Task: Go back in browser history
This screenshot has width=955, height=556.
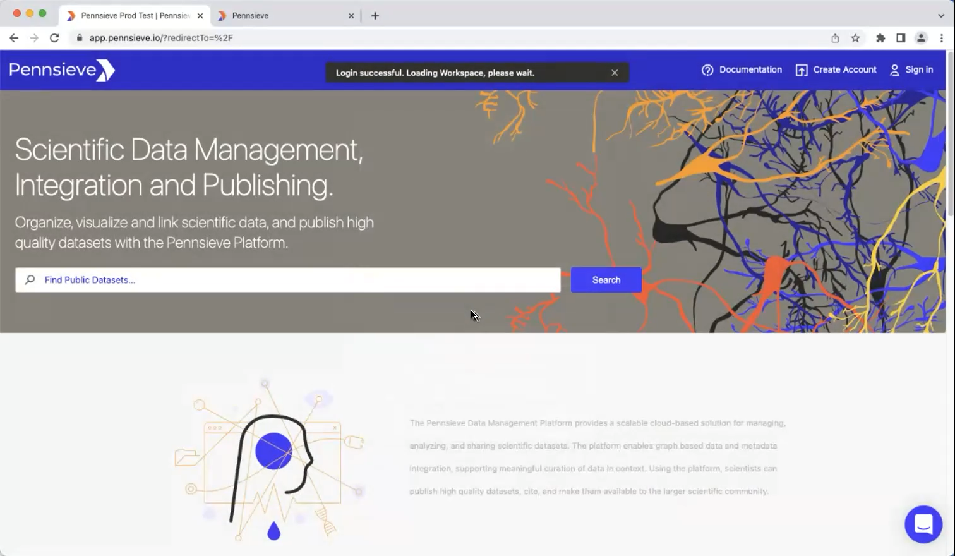Action: 14,38
